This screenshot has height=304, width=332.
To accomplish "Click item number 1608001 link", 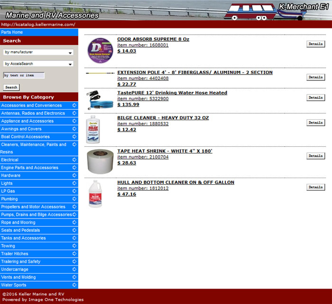I will 143,45.
